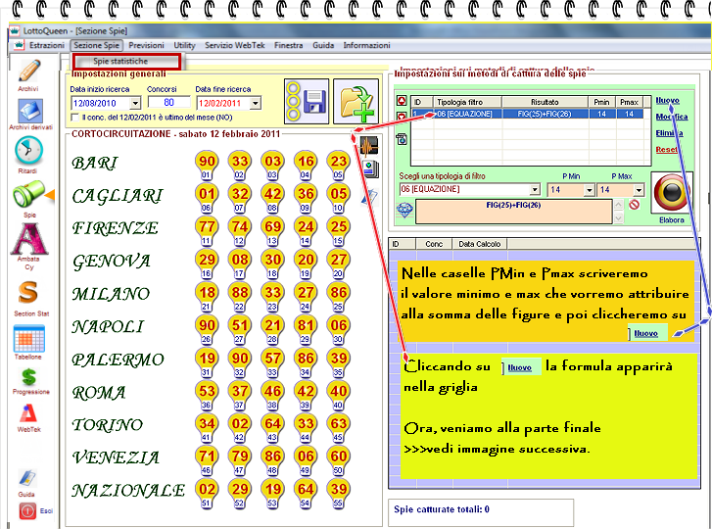Click the diamond icon beside the formula box
Image resolution: width=712 pixels, height=529 pixels.
tap(404, 210)
